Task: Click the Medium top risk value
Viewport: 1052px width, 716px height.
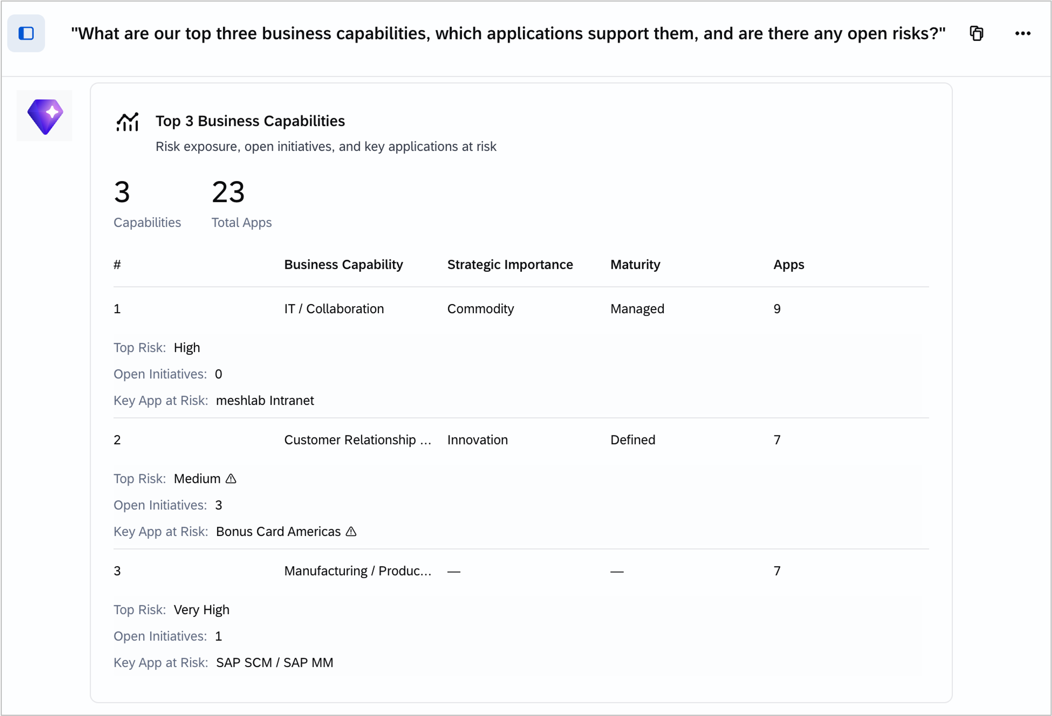Action: 197,479
